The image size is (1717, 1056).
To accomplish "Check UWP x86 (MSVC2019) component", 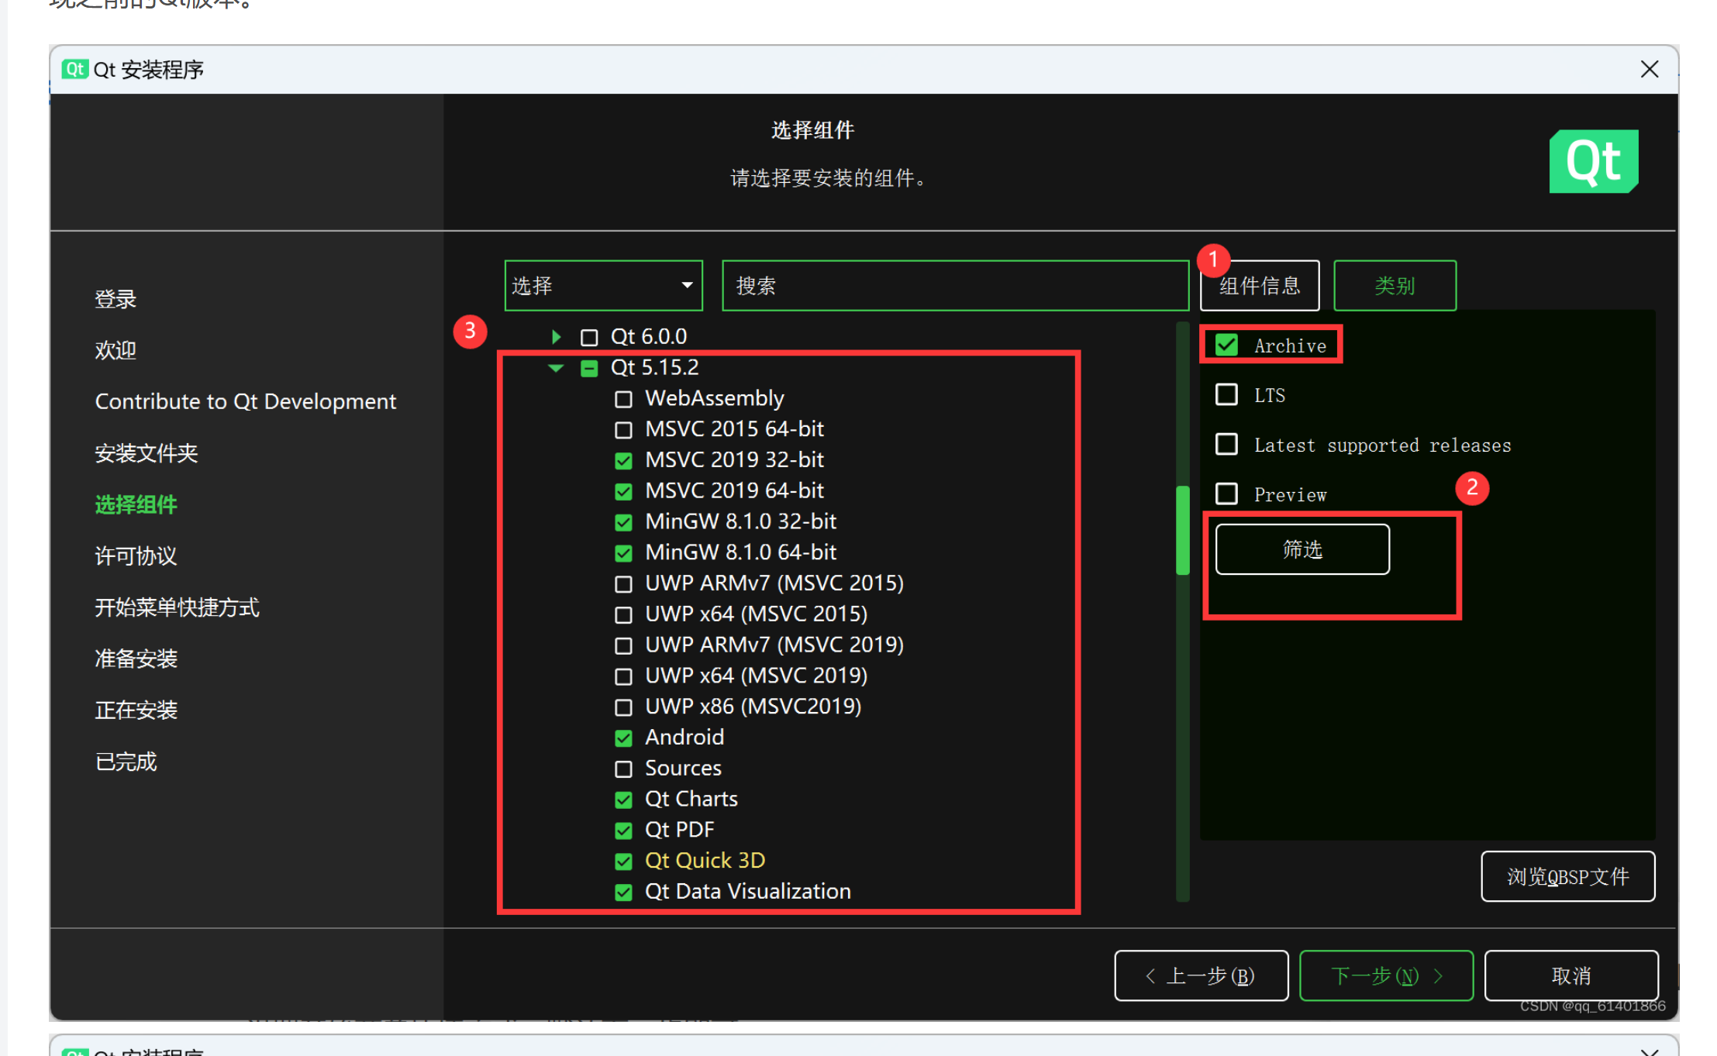I will point(623,707).
